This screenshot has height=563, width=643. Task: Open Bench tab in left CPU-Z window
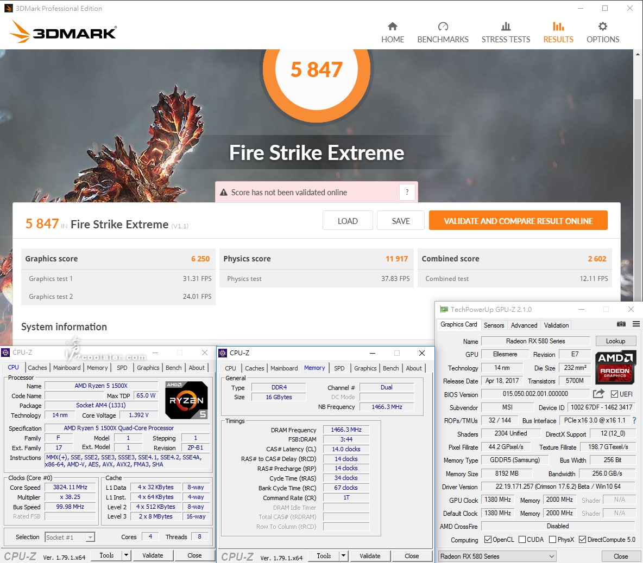click(x=173, y=368)
